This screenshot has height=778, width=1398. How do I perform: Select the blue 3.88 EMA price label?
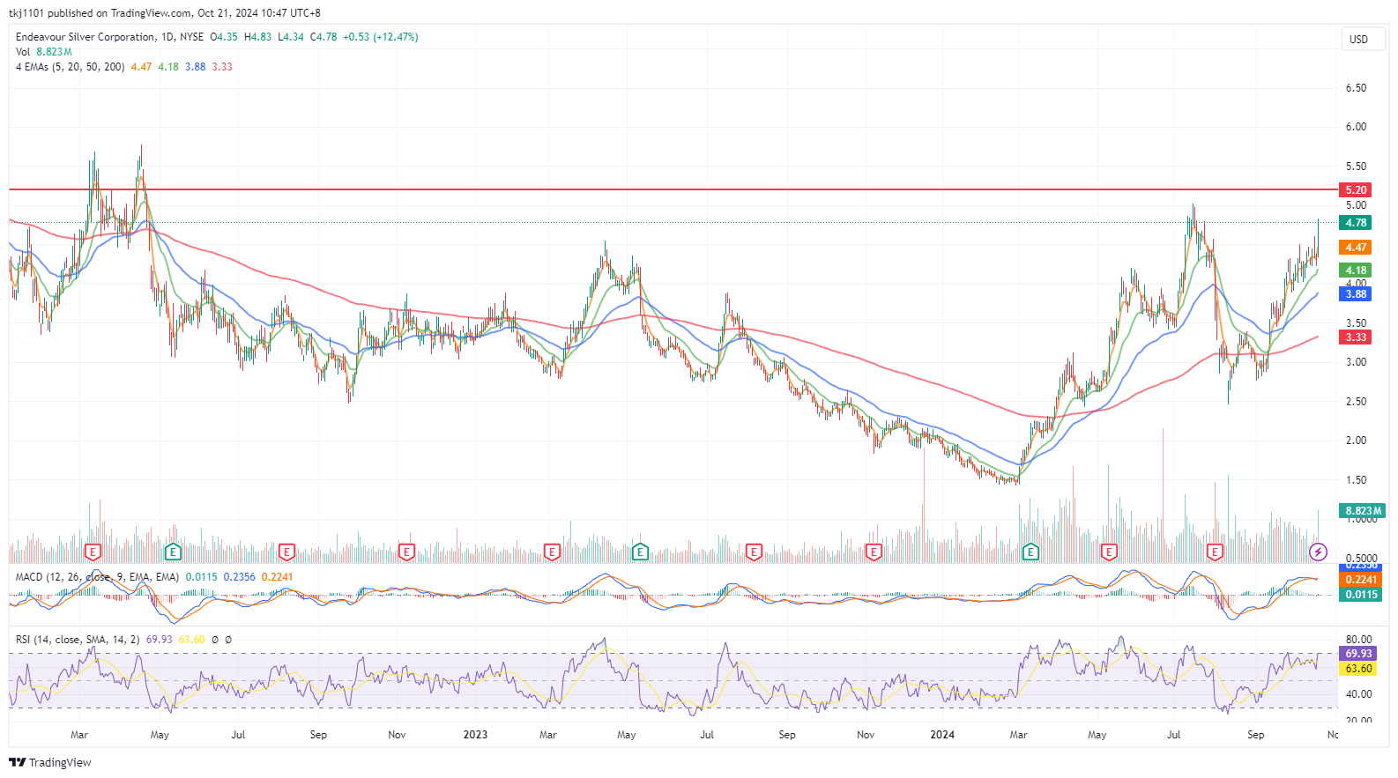coord(1356,294)
